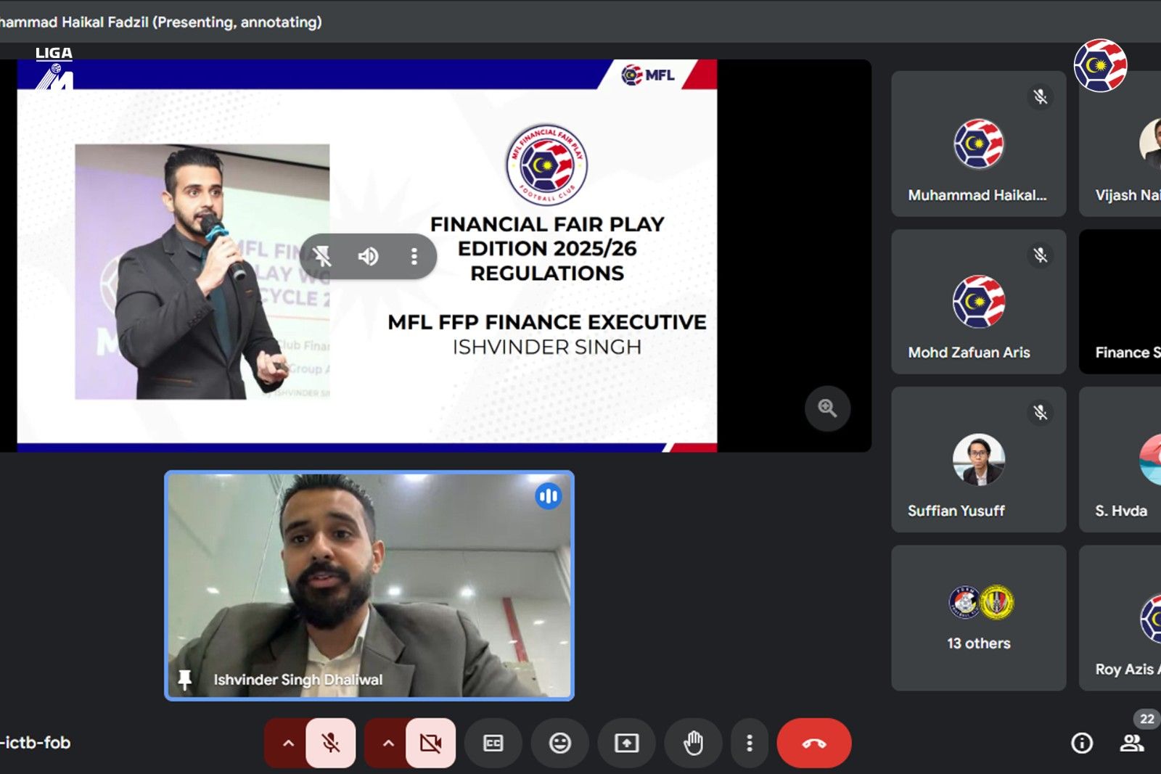Open the presentation tile's three-dot menu

click(x=414, y=256)
